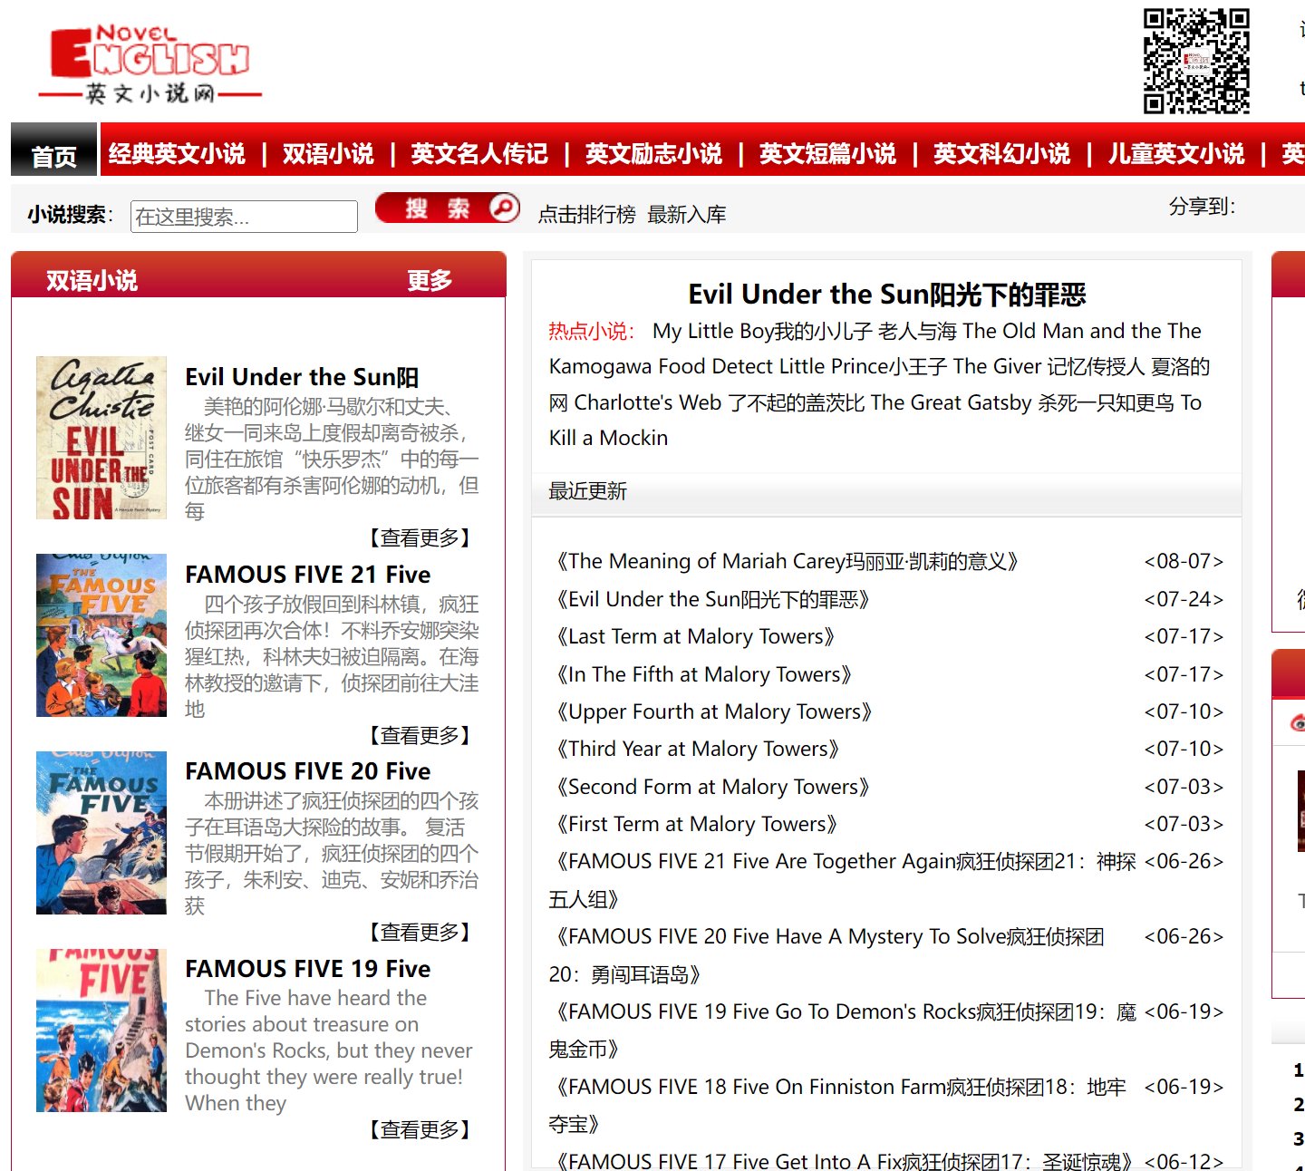The width and height of the screenshot is (1305, 1171).
Task: Click the 最新入库 link
Action: (687, 215)
